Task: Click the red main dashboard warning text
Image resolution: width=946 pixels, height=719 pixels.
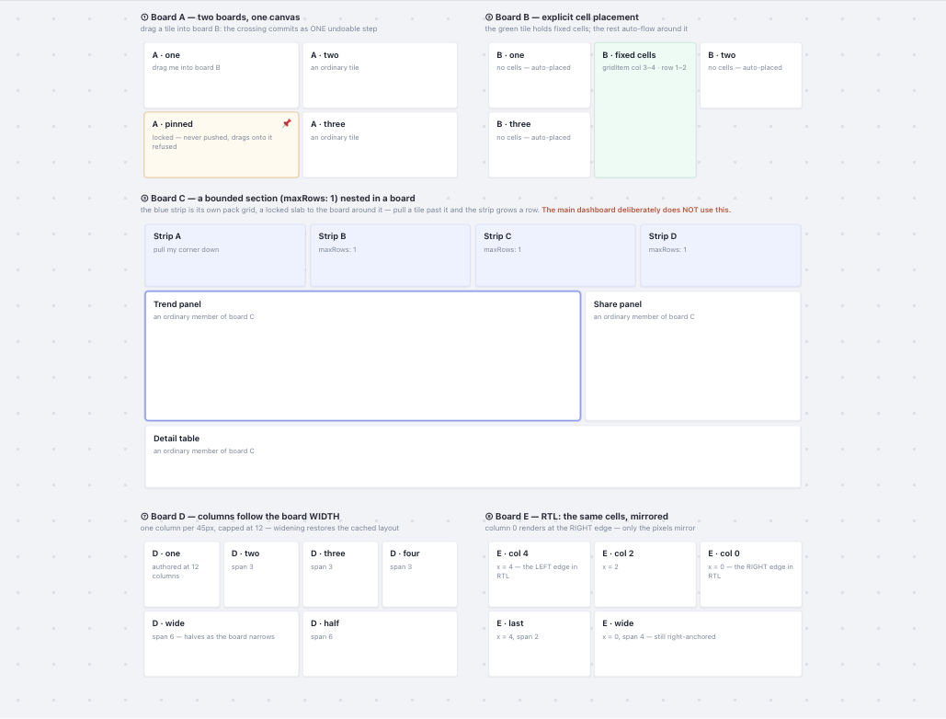Action: (636, 210)
